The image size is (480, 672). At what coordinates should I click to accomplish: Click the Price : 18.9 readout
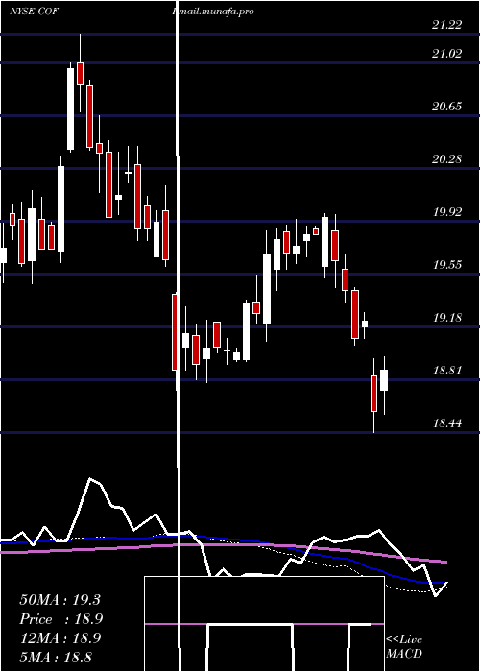(61, 619)
